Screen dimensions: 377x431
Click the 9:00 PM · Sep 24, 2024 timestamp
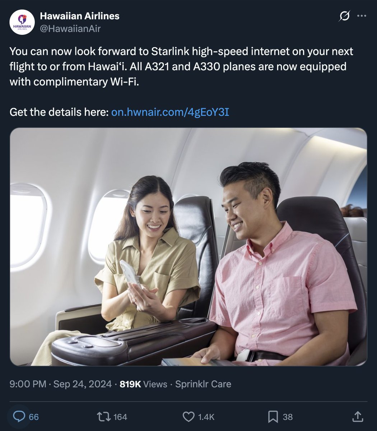pos(61,384)
